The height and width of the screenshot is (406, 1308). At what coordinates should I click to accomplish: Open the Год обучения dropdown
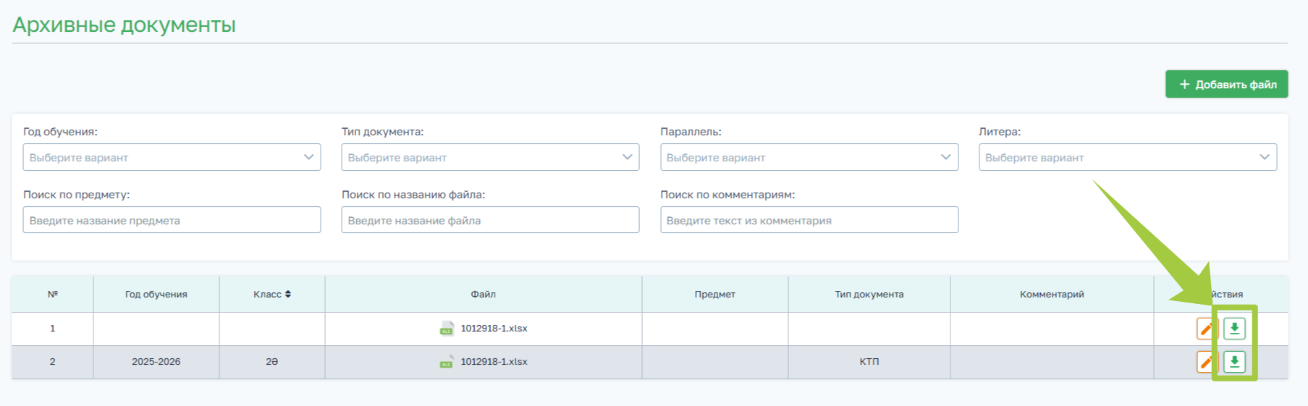point(172,157)
